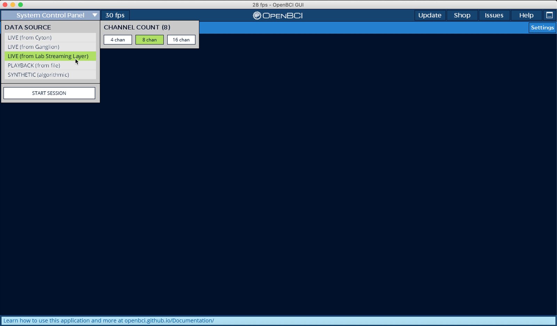Open the Update page
Viewport: 557px width, 326px height.
430,15
